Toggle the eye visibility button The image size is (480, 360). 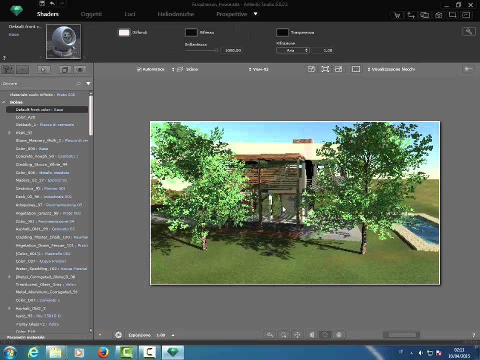(x=80, y=69)
